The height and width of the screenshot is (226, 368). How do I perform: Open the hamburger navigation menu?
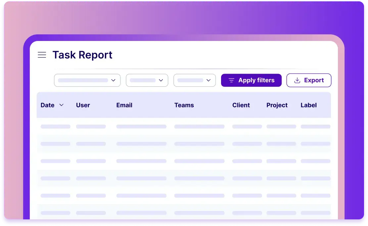[x=42, y=55]
